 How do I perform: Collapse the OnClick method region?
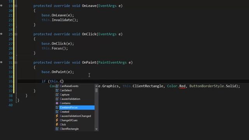tap(16, 34)
